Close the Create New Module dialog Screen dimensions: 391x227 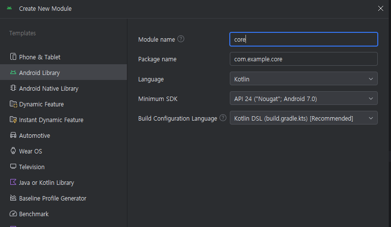point(381,8)
